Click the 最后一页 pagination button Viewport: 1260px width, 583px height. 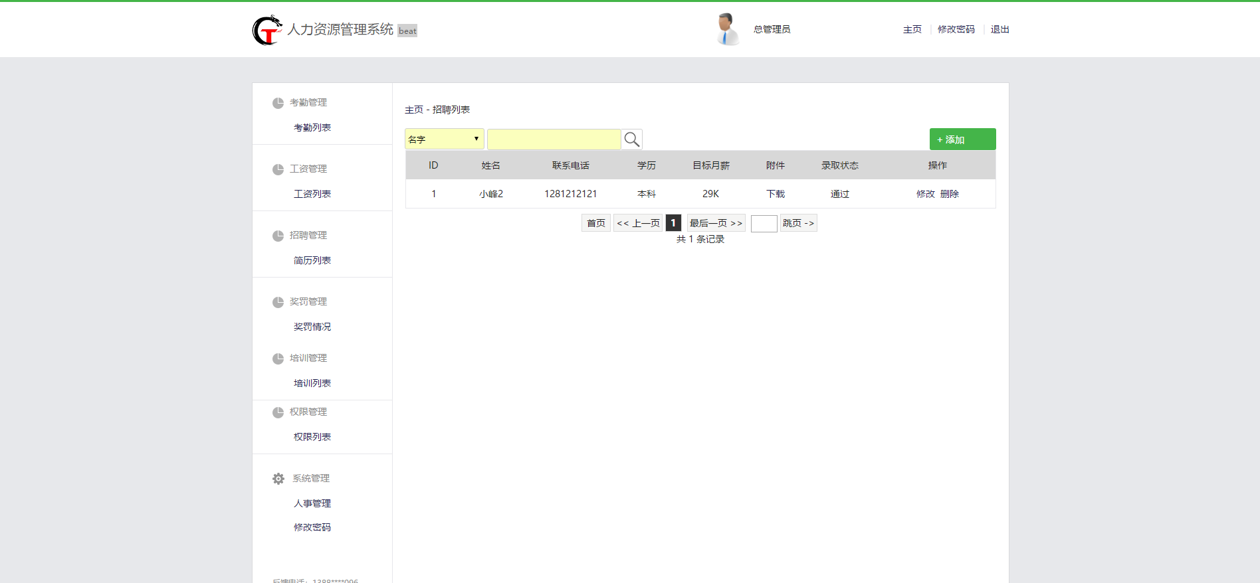[x=715, y=223]
